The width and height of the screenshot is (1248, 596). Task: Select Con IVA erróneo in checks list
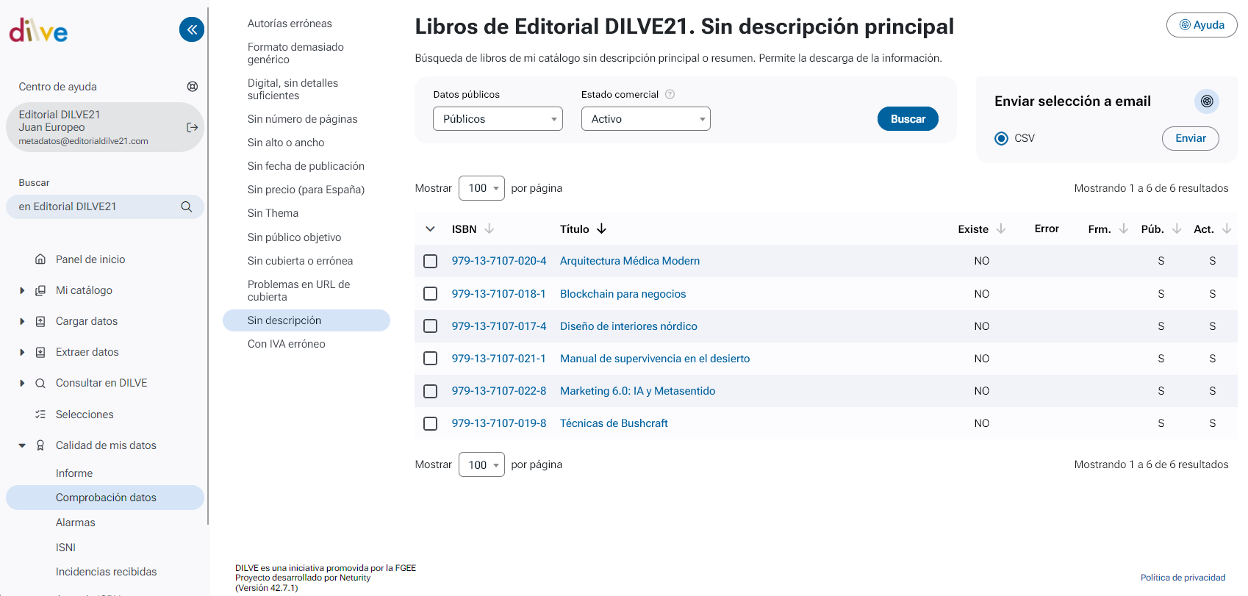(286, 344)
